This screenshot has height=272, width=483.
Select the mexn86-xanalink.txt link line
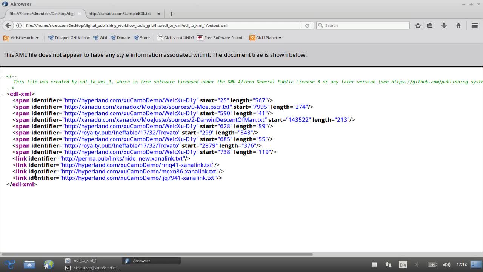[118, 171]
